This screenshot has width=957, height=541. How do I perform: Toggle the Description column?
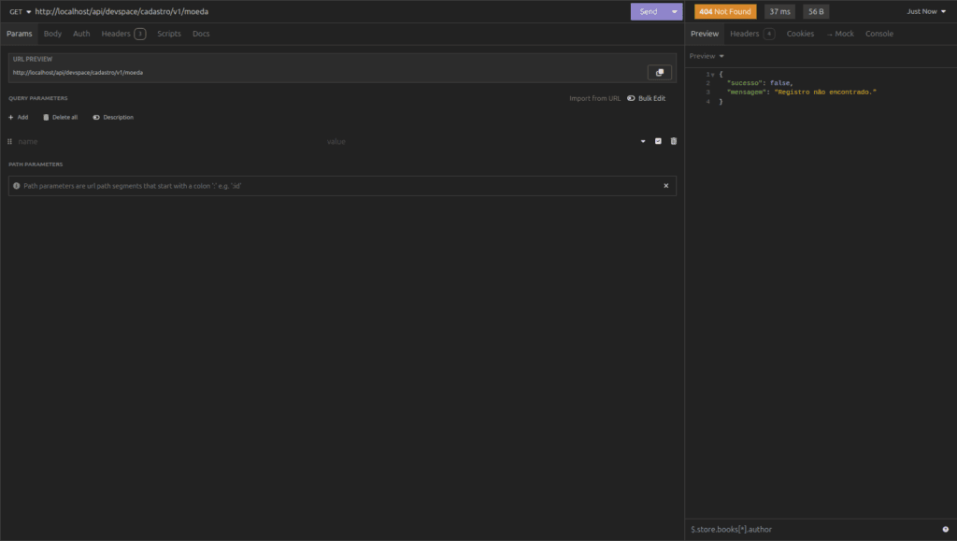113,117
